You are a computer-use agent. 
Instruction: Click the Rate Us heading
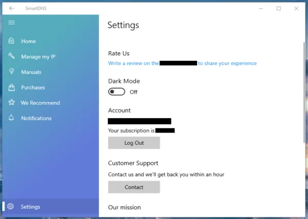[x=119, y=53]
